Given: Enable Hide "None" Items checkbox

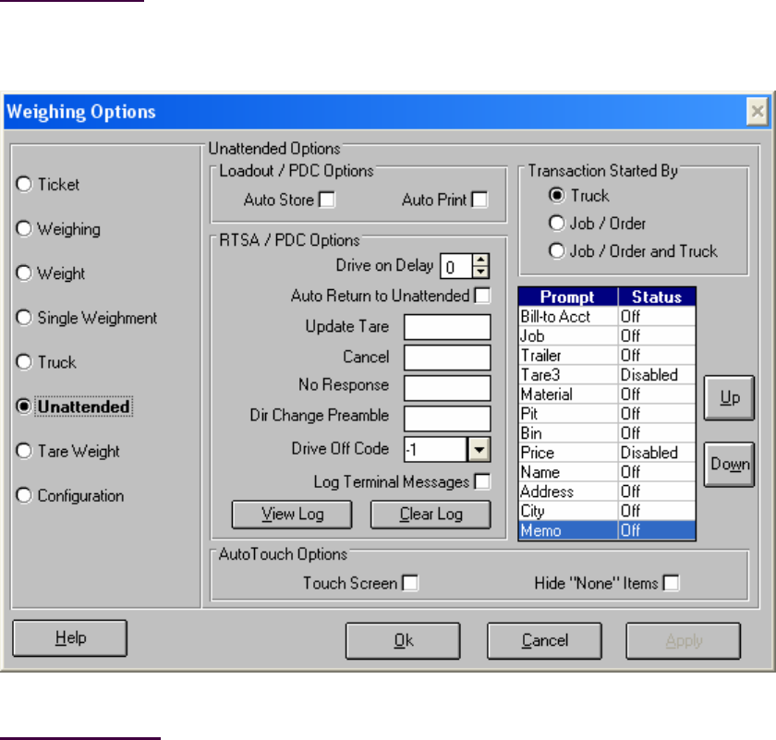Looking at the screenshot, I should (672, 583).
